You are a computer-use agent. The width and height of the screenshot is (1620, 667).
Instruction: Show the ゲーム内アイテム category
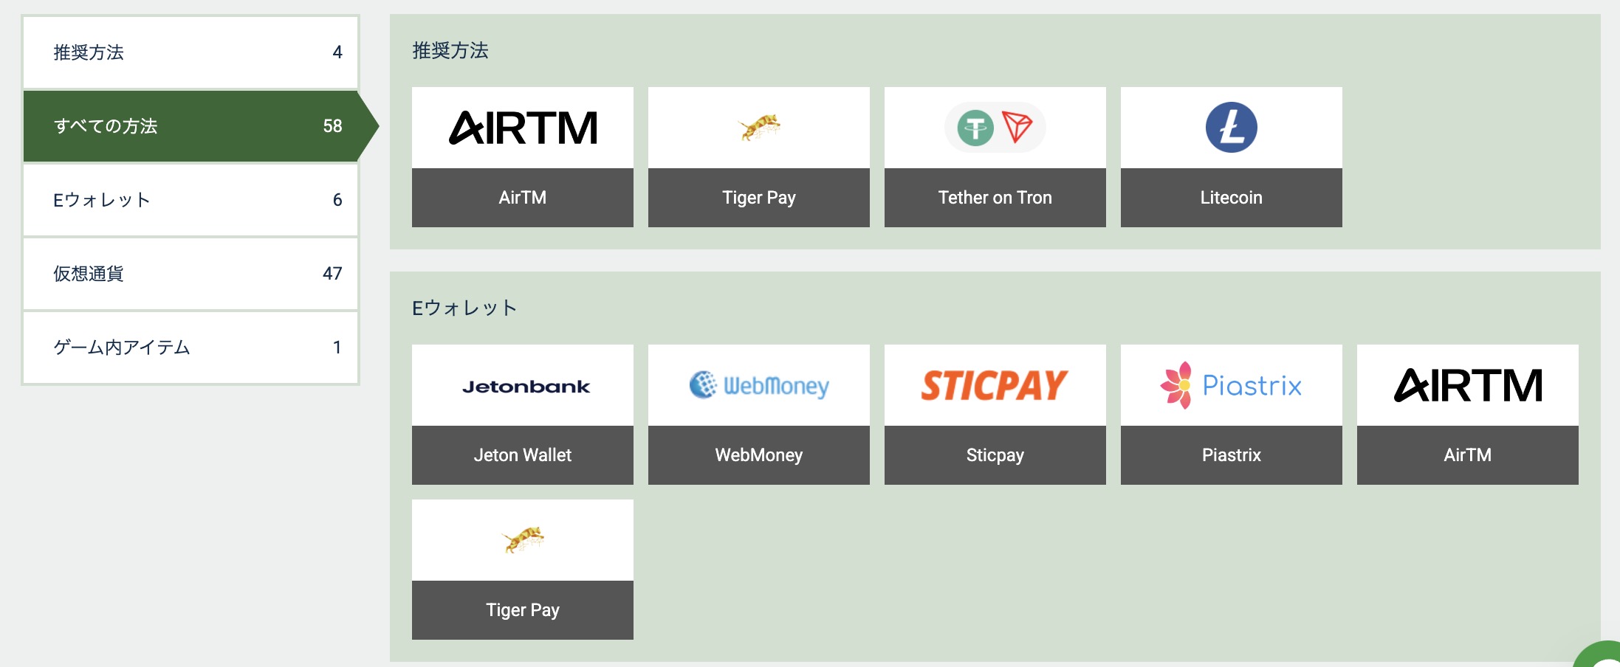point(191,348)
